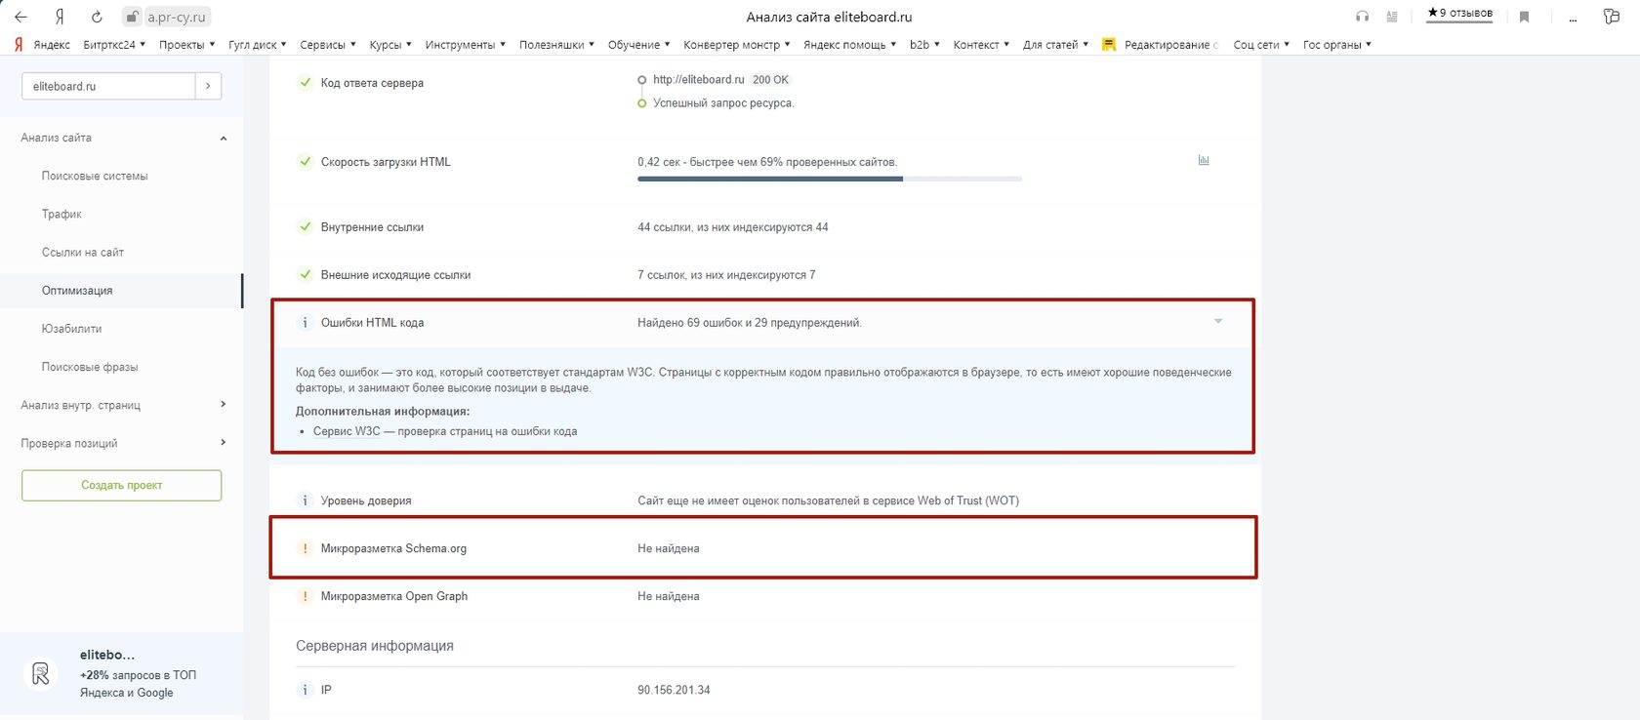Click the a.pr-cy.ru address bar
Screen dimensions: 1640x720
pos(177,17)
